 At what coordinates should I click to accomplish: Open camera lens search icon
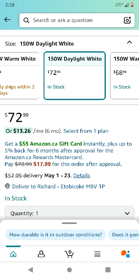tap(127, 20)
